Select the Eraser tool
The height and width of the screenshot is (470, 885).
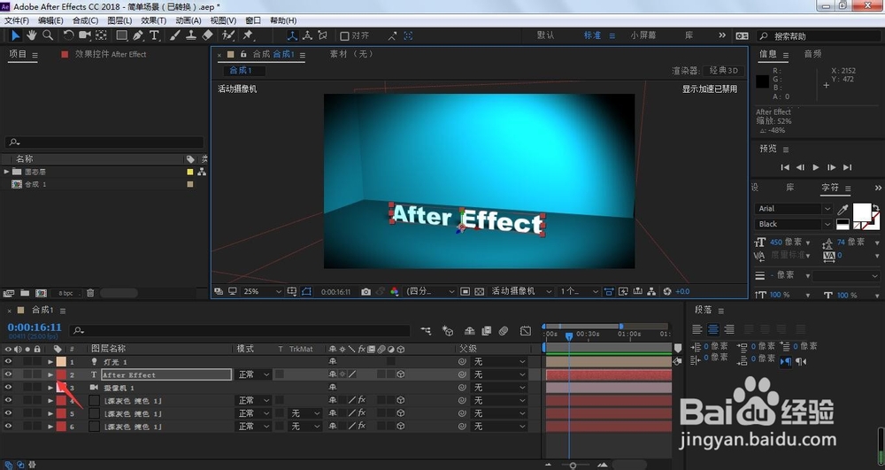[207, 35]
